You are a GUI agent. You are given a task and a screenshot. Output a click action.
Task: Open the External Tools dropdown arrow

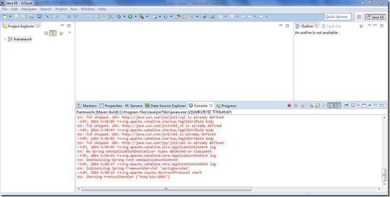pos(147,17)
